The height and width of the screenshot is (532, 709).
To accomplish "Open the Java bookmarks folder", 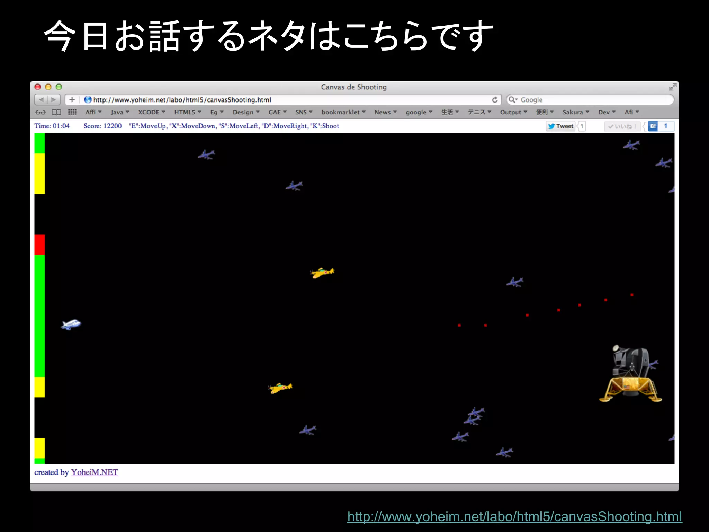I will point(120,112).
